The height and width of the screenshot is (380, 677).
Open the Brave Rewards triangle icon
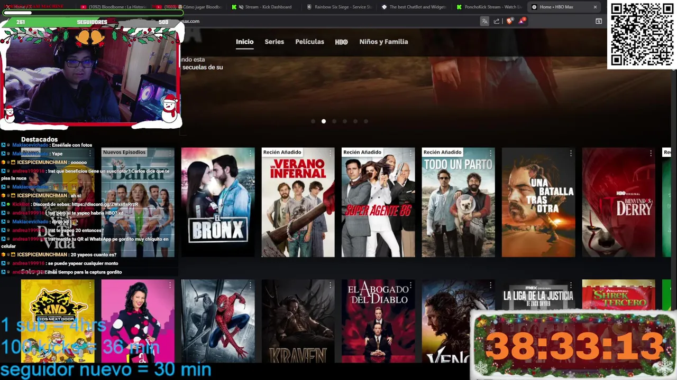(x=522, y=21)
